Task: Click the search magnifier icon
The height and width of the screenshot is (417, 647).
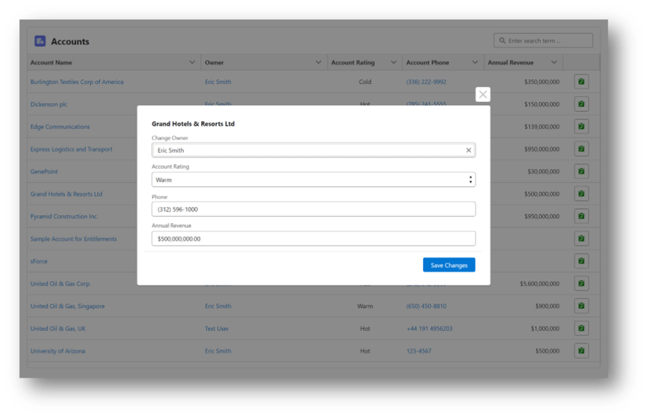Action: [502, 40]
